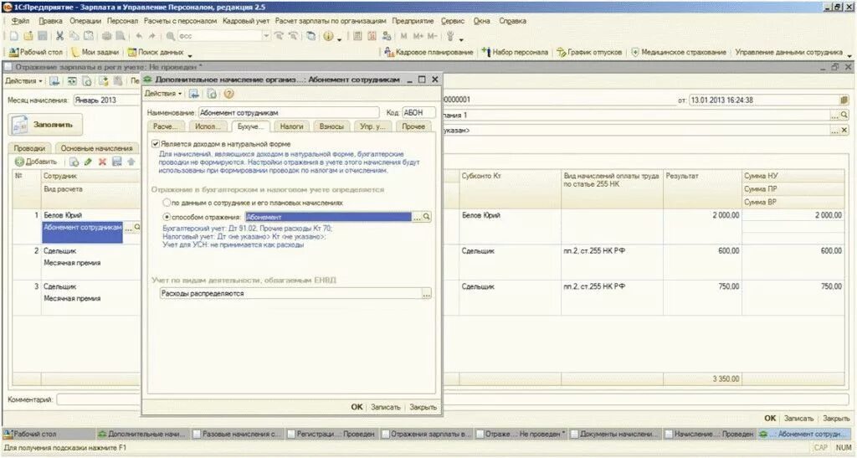Click icon at right of date field 13.01.2013
Image resolution: width=857 pixels, height=458 pixels.
(x=844, y=100)
